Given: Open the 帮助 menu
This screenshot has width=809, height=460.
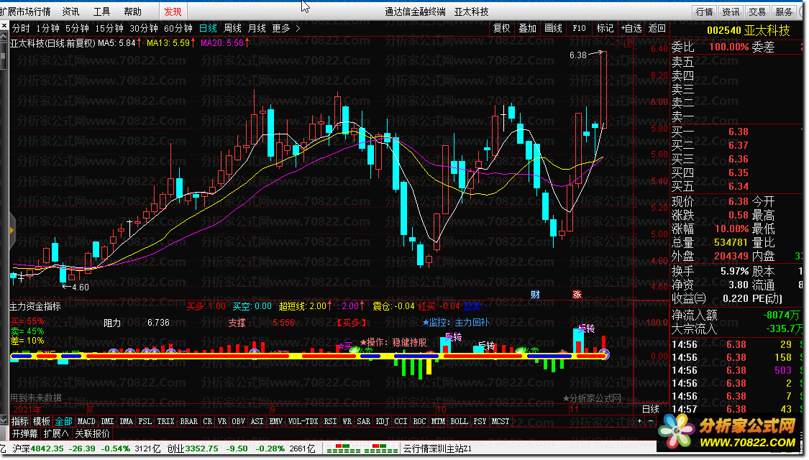Looking at the screenshot, I should pos(132,11).
